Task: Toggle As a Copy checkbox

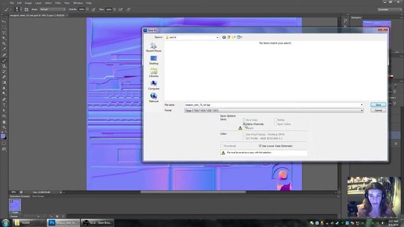Action: [x=244, y=120]
